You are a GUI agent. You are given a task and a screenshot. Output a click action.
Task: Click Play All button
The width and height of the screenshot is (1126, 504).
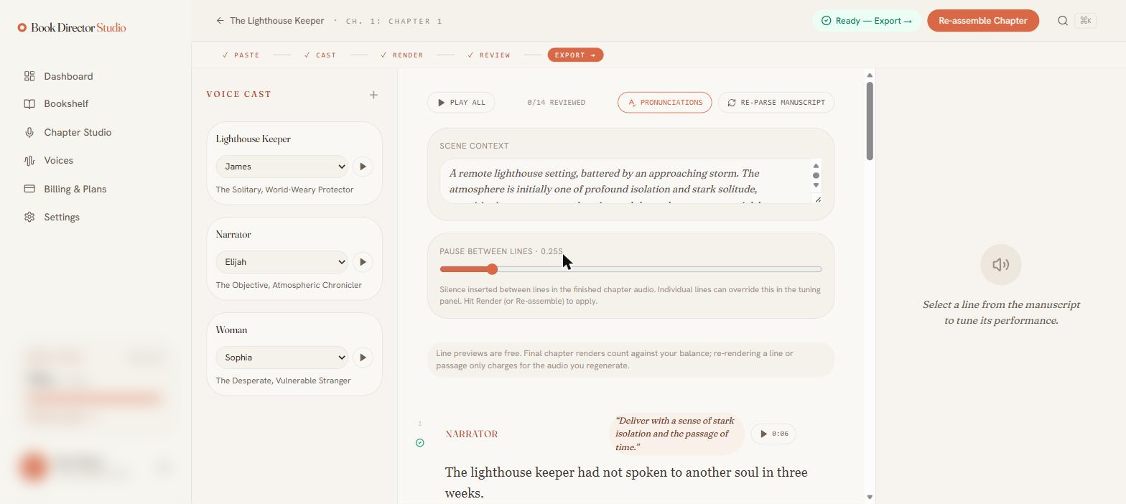461,102
